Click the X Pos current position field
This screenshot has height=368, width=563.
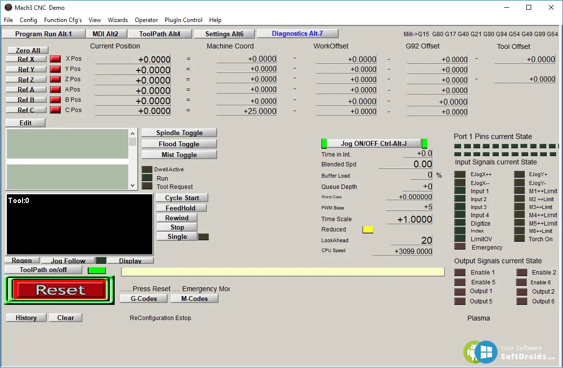click(132, 59)
